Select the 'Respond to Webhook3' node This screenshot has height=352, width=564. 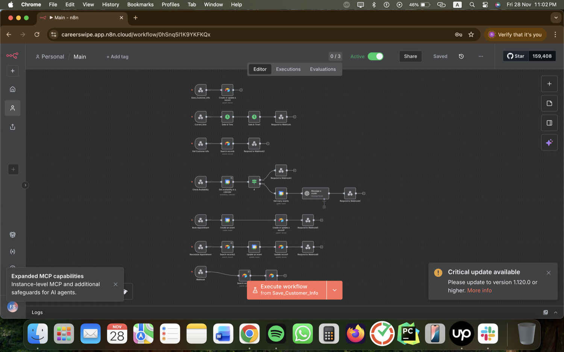coord(281,171)
